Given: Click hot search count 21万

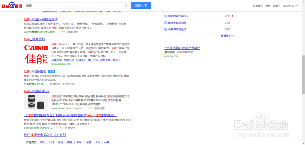Looking at the screenshot, I should [x=228, y=23].
